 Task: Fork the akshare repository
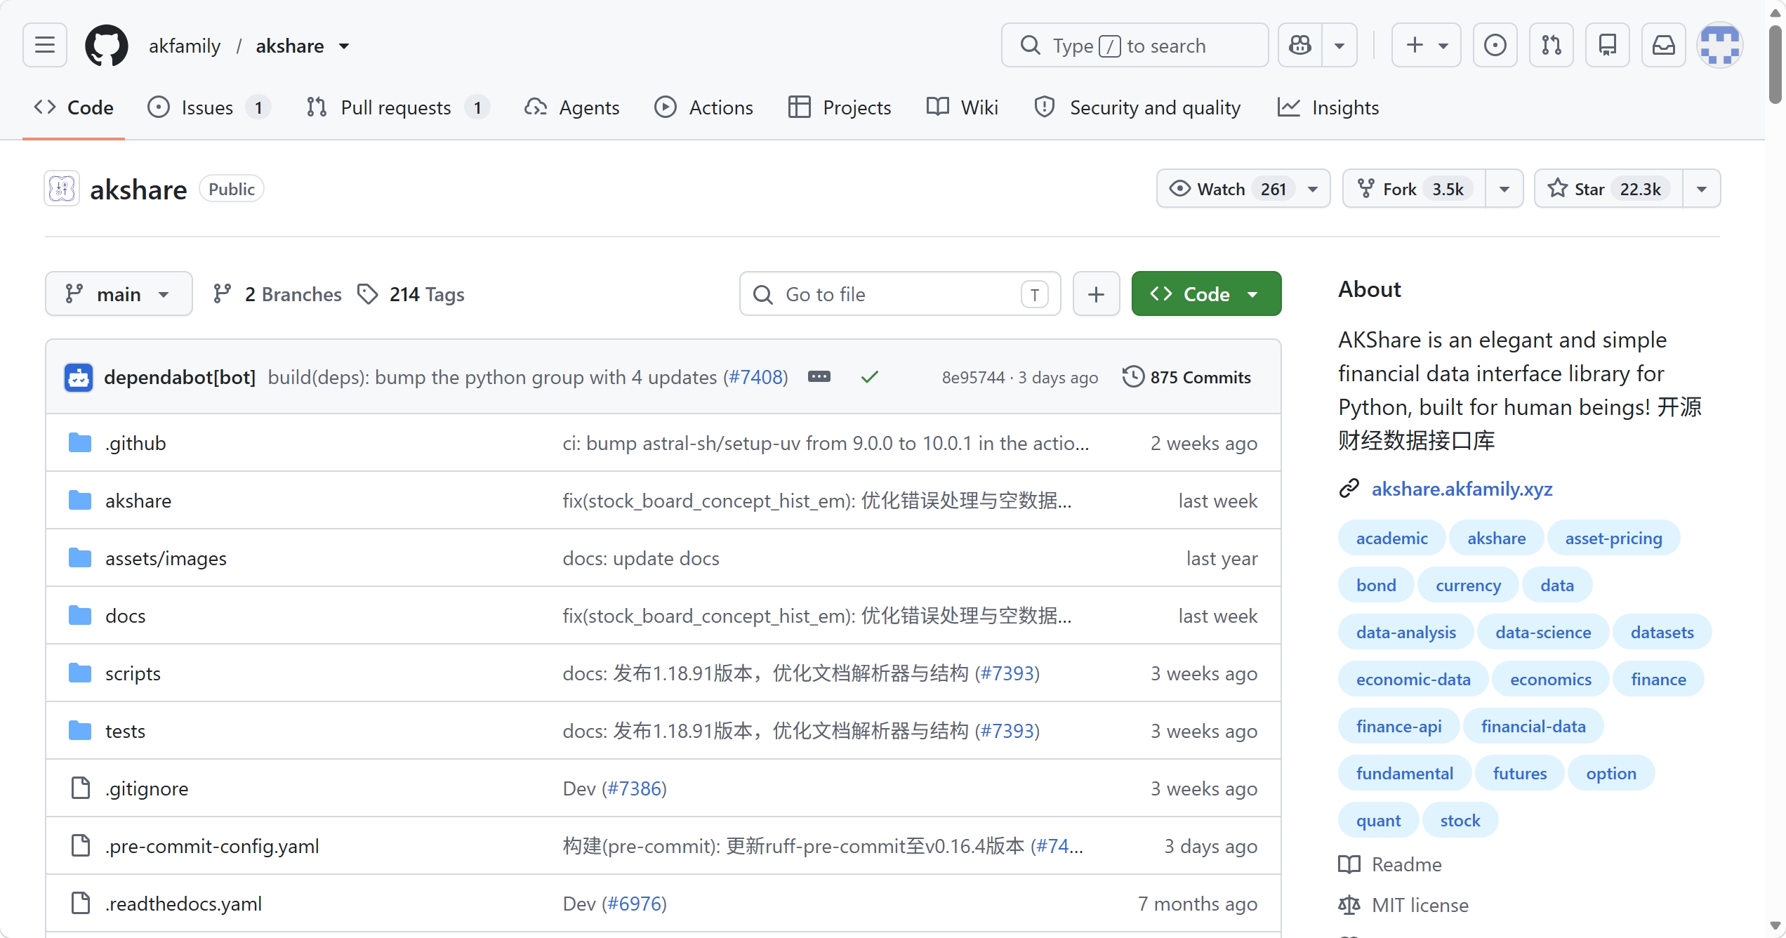[1414, 189]
